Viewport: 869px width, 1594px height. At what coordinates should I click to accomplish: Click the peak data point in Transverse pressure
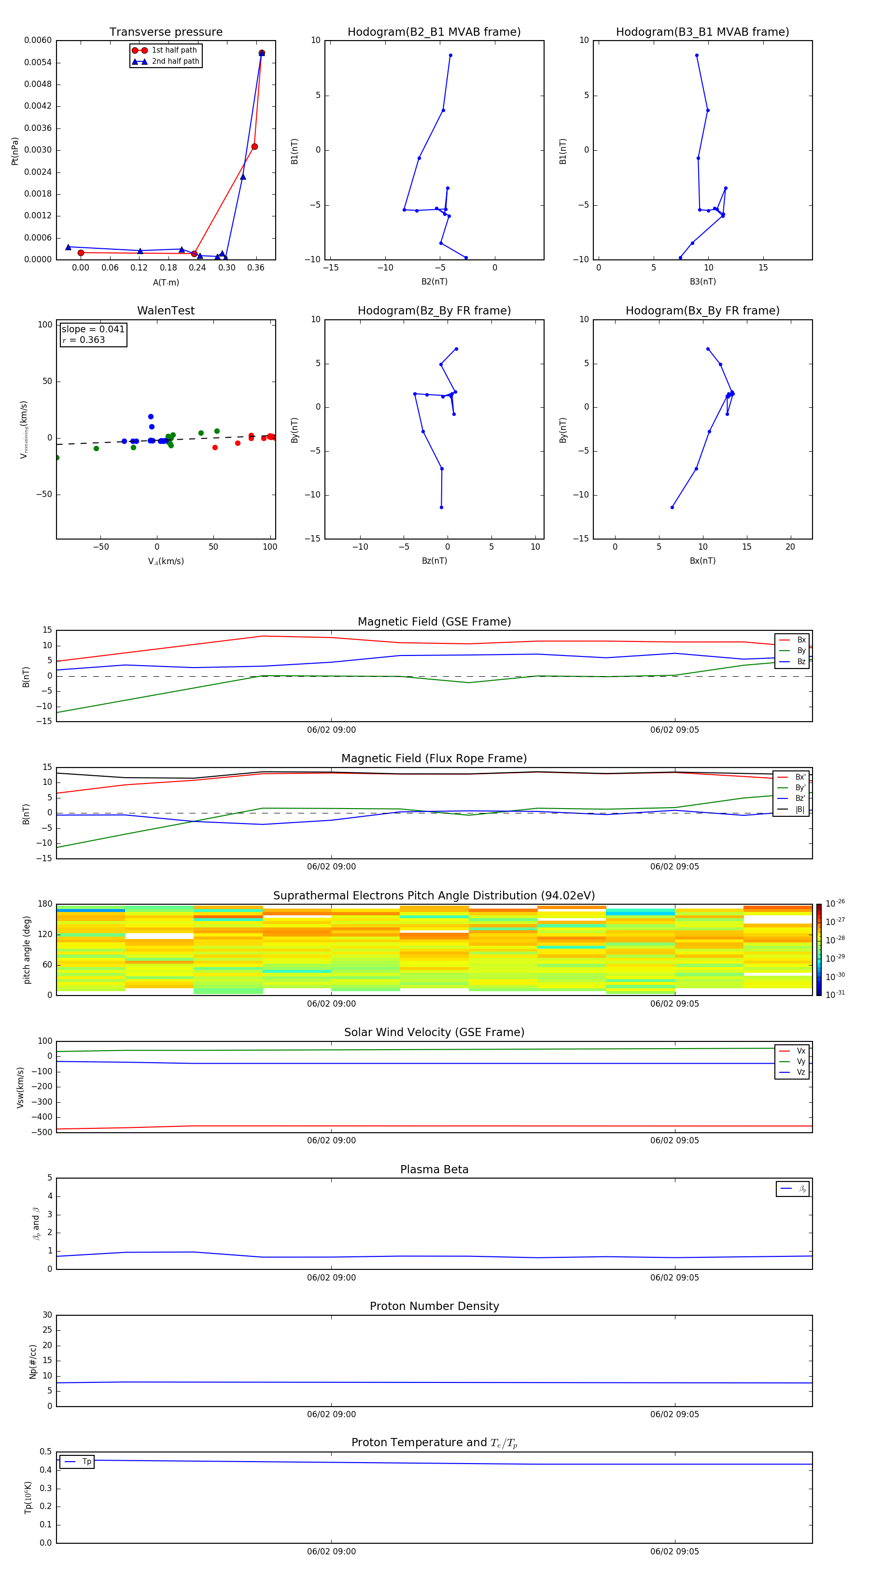click(262, 53)
